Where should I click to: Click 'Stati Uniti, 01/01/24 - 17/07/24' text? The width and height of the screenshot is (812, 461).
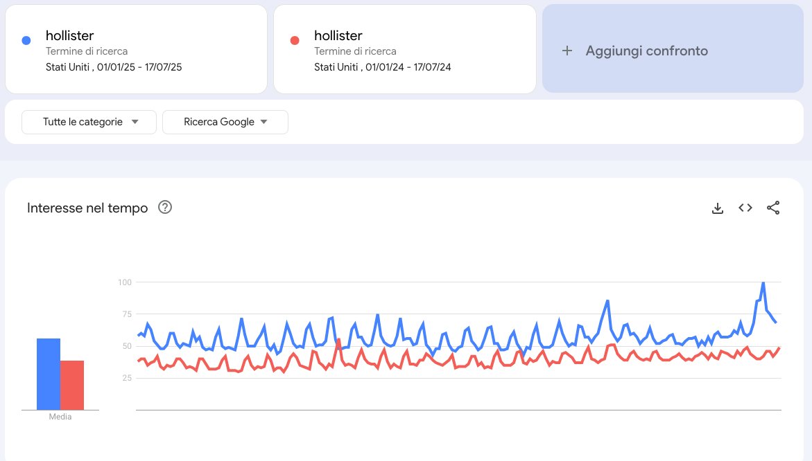tap(383, 67)
